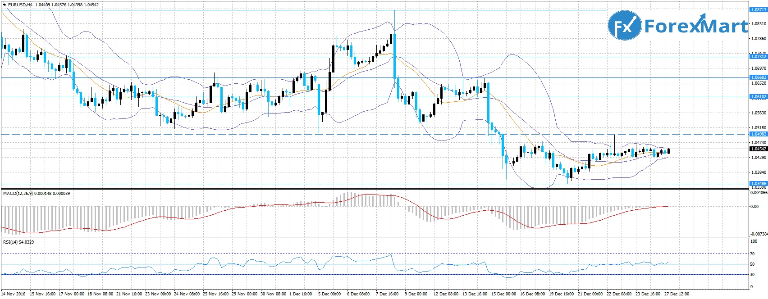
Task: Click the 9 Dec 00:00 time label
Action: 416,294
